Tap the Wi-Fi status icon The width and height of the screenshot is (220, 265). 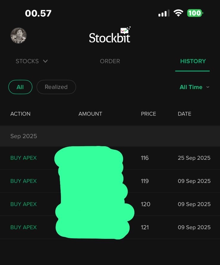click(178, 13)
